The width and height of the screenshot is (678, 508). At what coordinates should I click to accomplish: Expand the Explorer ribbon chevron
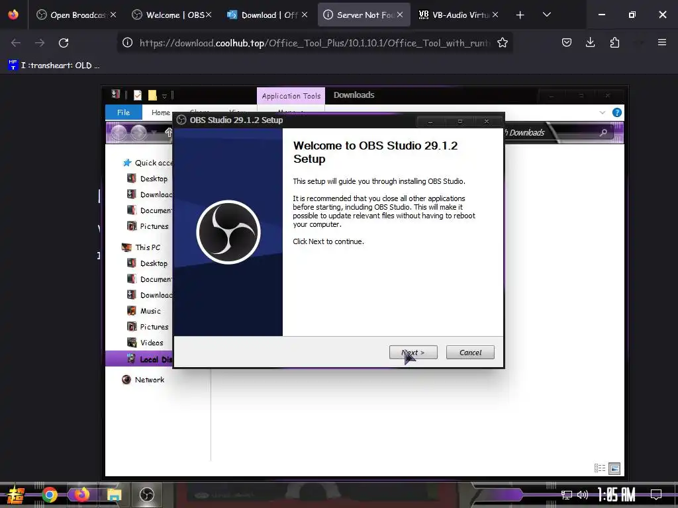602,112
